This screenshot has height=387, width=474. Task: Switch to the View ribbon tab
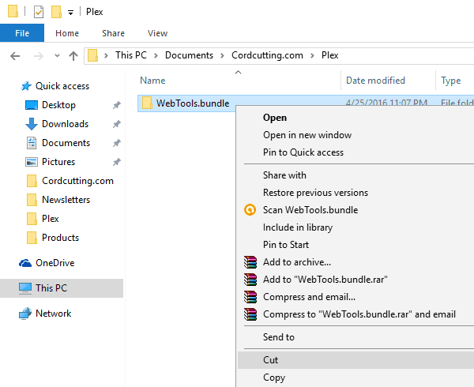click(157, 33)
